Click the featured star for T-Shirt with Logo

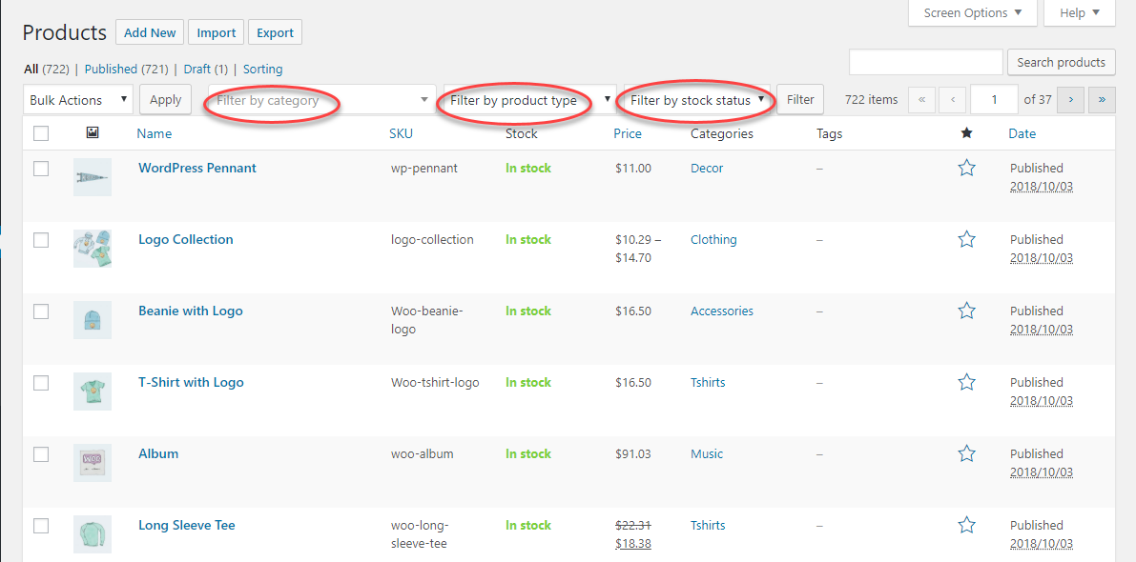coord(966,383)
